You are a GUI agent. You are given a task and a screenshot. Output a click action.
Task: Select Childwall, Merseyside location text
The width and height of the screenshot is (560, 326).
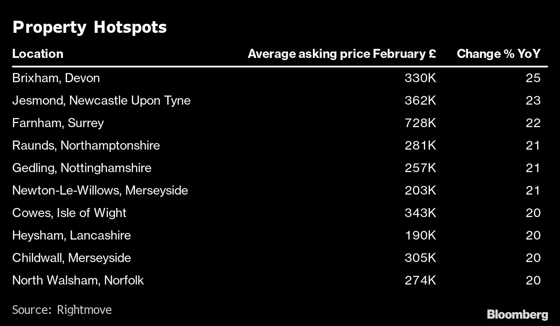[x=71, y=258]
